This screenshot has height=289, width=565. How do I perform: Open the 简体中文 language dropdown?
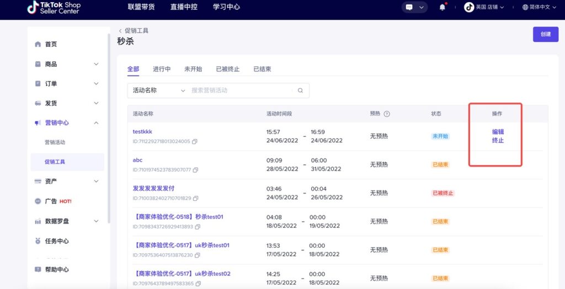[542, 7]
